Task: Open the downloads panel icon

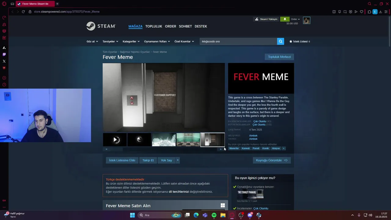Action: (381, 12)
